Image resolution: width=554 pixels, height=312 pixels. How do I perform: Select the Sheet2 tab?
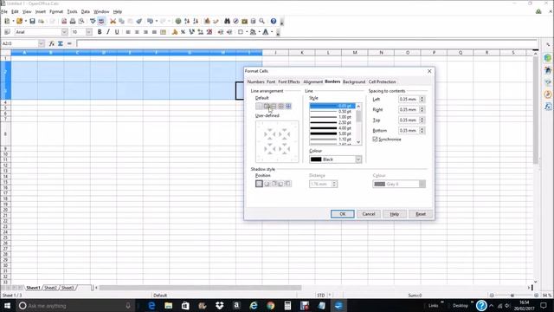pyautogui.click(x=50, y=288)
